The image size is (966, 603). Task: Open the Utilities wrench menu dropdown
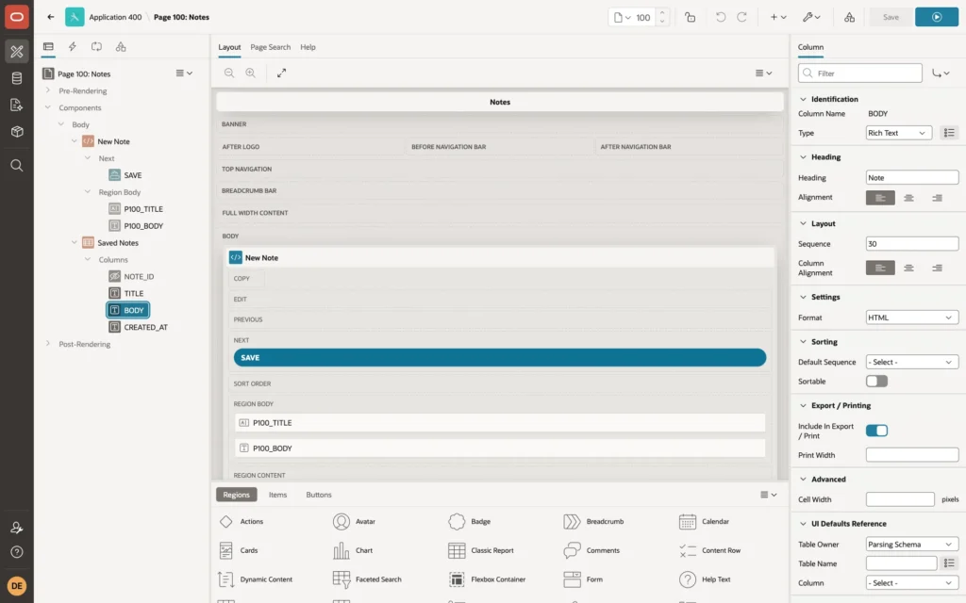point(811,17)
